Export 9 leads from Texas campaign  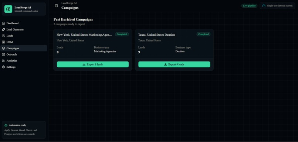(174, 64)
